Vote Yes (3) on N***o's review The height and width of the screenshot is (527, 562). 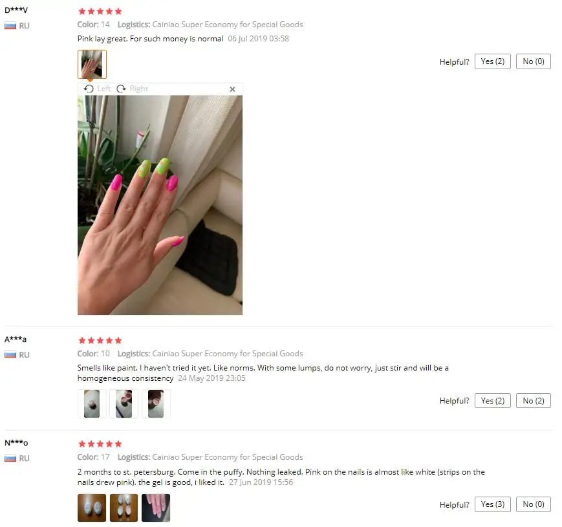pyautogui.click(x=492, y=504)
